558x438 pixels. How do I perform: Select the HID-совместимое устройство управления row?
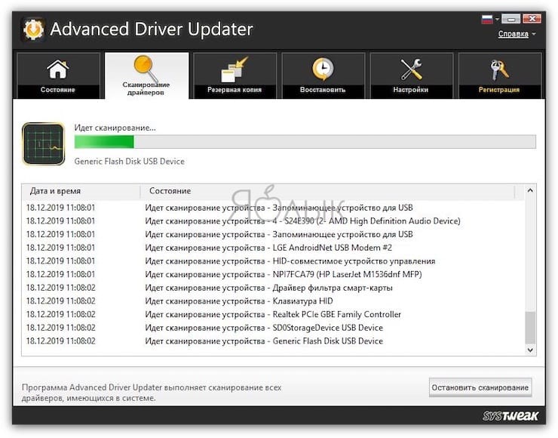[x=273, y=261]
